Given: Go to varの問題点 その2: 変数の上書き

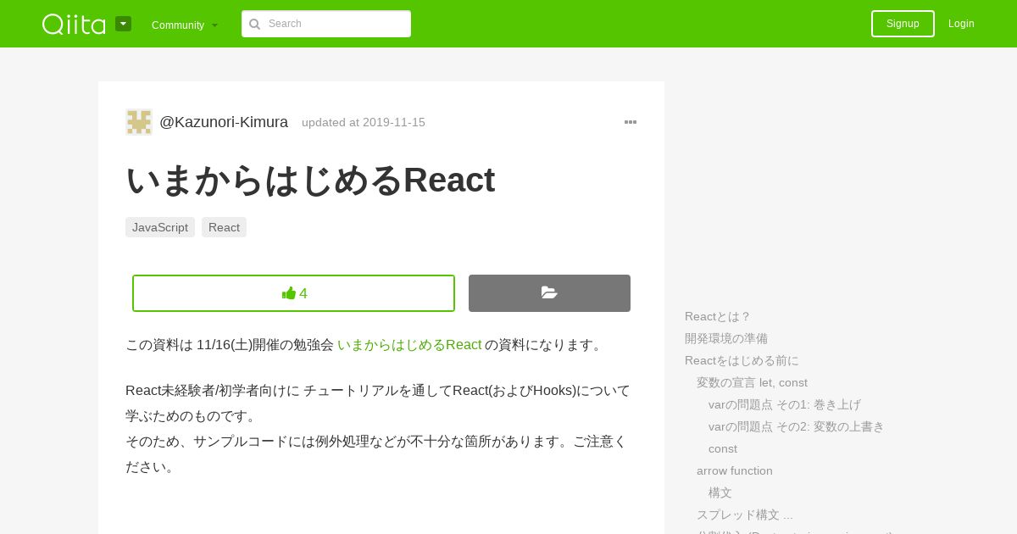Looking at the screenshot, I should click(796, 426).
